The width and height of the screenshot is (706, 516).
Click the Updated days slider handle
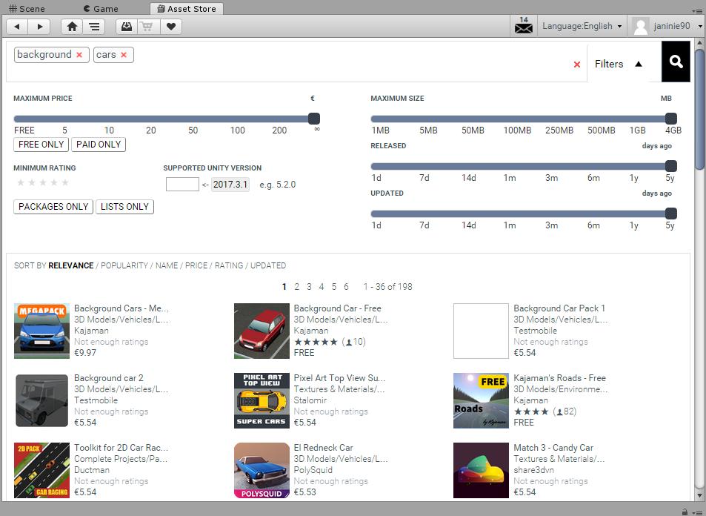click(671, 214)
